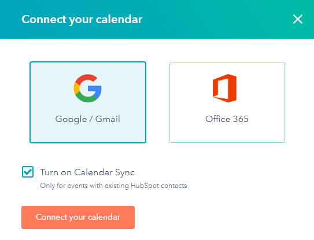Toggle the Turn on Calendar Sync checkbox
The image size is (314, 240).
point(28,172)
